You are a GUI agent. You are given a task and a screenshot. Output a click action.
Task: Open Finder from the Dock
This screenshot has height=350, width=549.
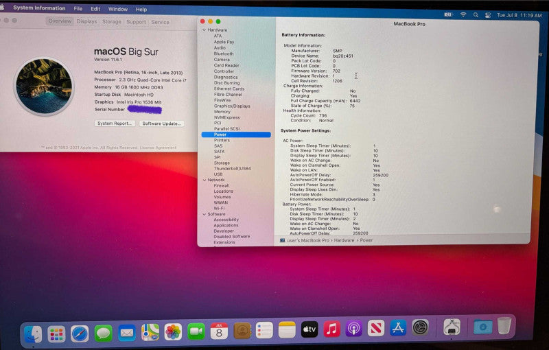point(33,334)
